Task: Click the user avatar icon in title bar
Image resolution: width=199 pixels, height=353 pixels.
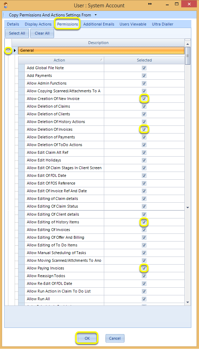Action: tap(6, 5)
